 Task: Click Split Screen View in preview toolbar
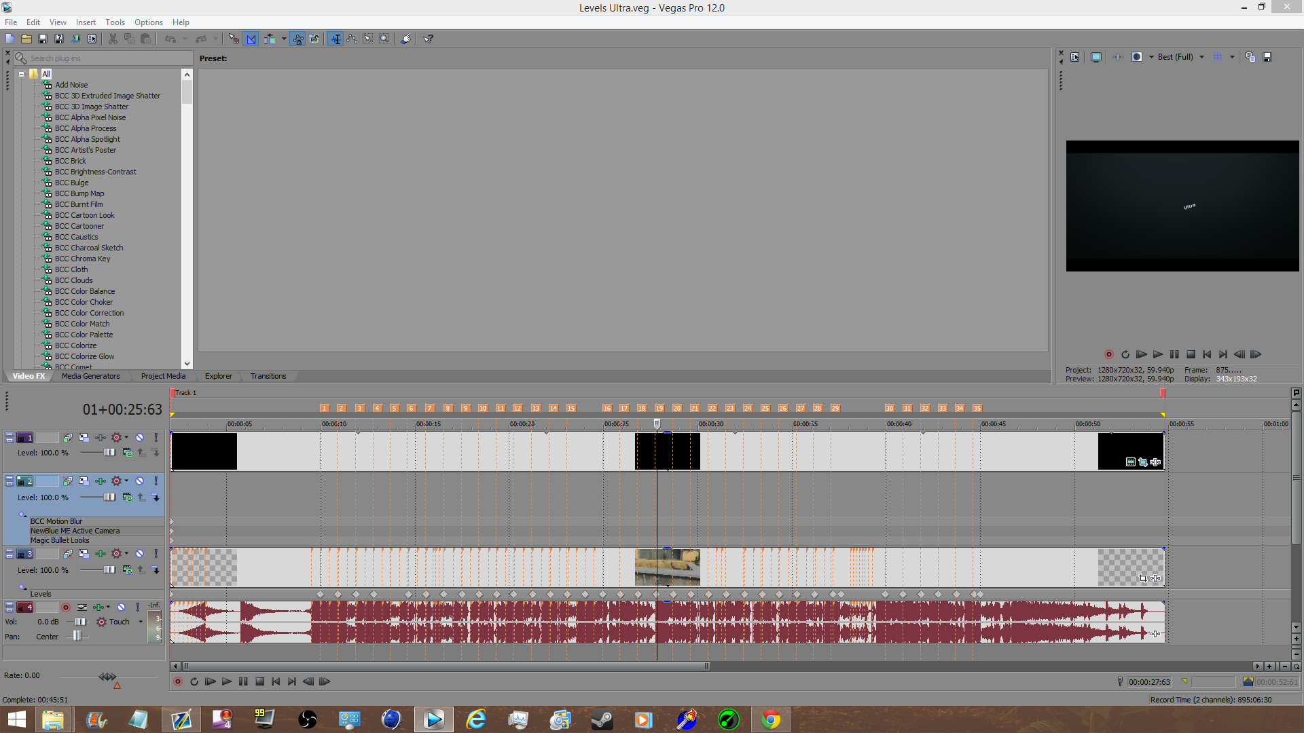pyautogui.click(x=1137, y=57)
